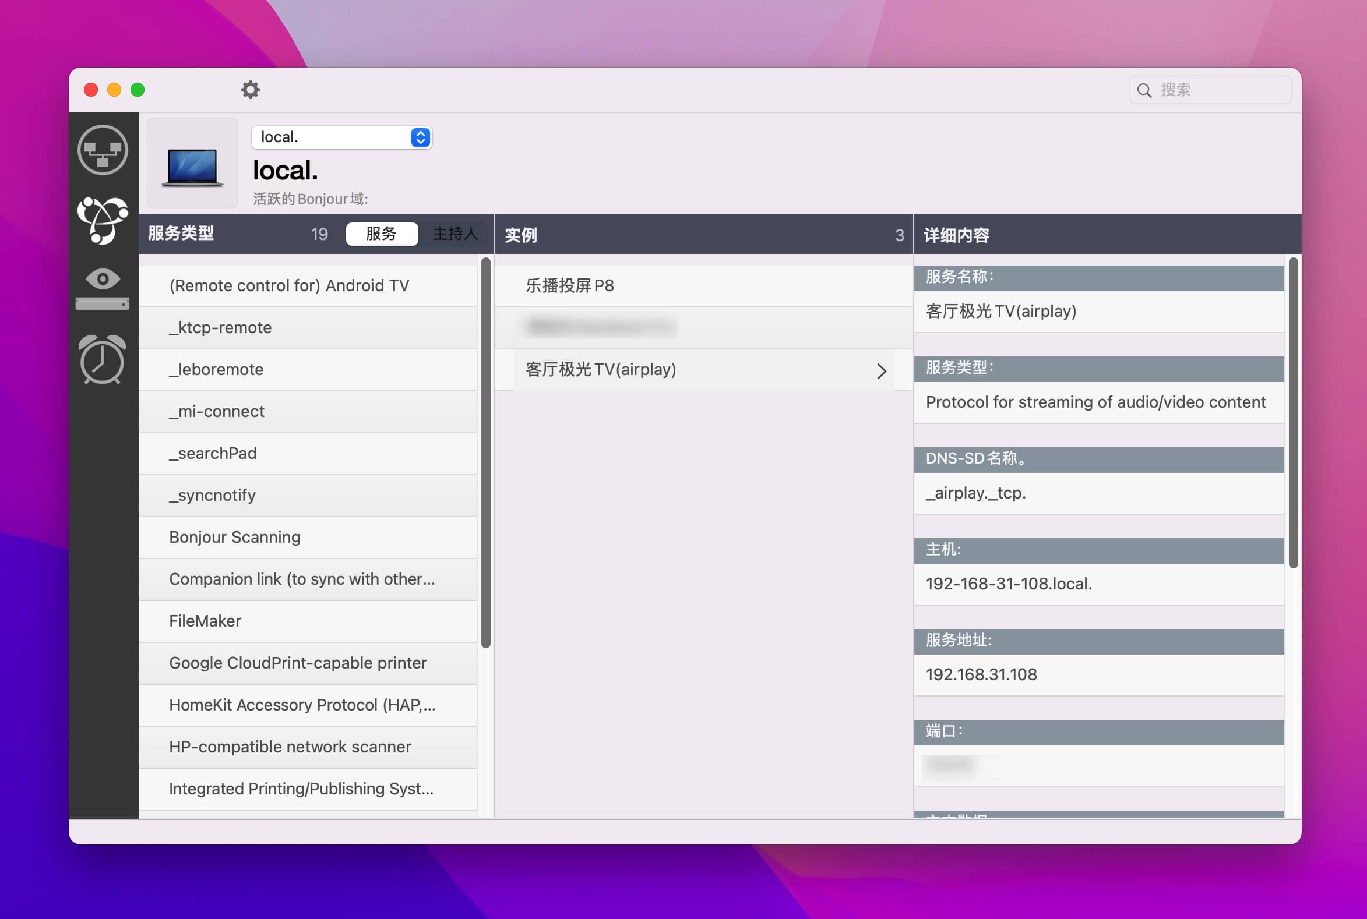Viewport: 1367px width, 919px height.
Task: Switch to the 服务 segment
Action: click(382, 234)
